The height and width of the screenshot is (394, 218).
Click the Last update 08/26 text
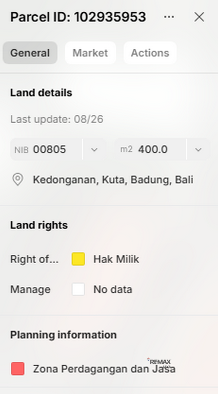[x=57, y=119]
